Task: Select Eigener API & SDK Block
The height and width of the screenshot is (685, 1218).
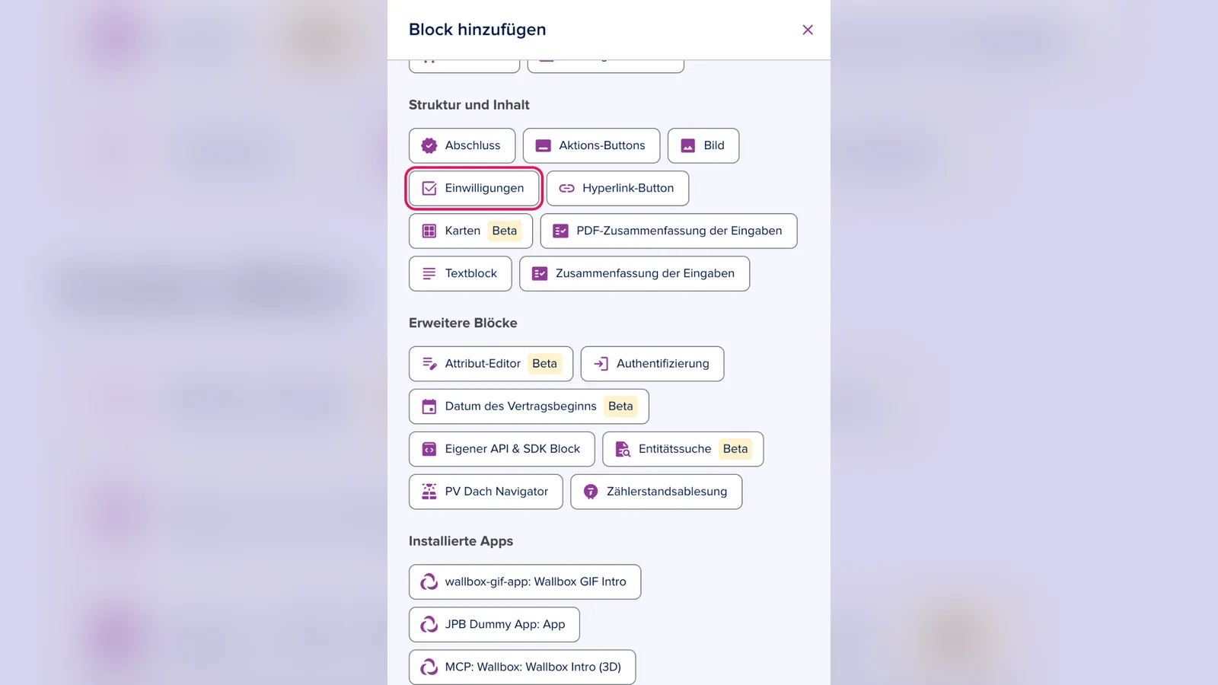Action: (502, 449)
